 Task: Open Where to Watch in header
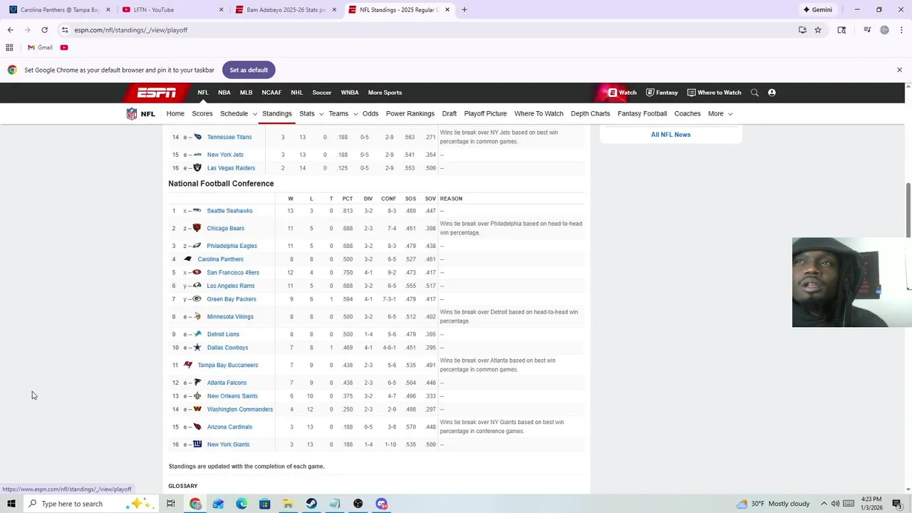pos(715,93)
